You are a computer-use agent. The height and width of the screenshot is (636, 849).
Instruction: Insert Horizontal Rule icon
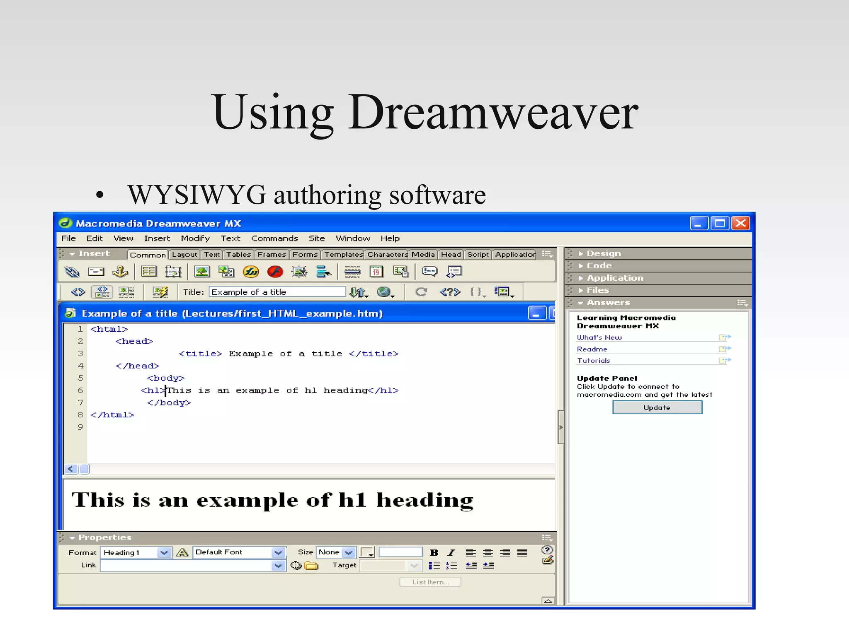(x=352, y=272)
